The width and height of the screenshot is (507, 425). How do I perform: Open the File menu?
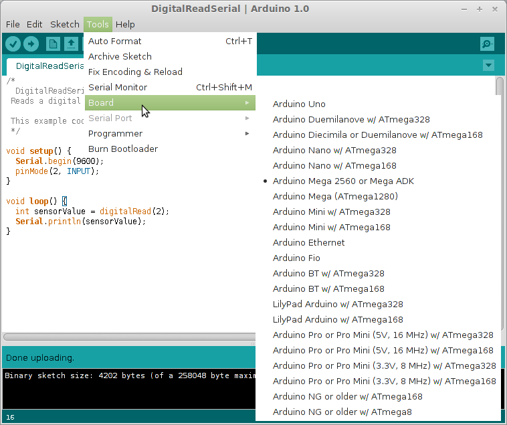coord(13,24)
